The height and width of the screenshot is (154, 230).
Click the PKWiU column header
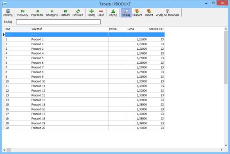coord(118,29)
